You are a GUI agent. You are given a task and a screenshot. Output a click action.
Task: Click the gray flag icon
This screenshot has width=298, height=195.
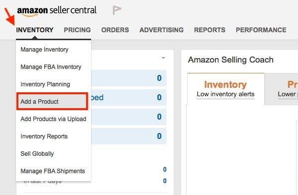click(x=117, y=10)
